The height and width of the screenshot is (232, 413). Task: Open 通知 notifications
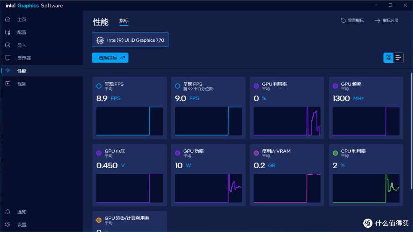[22, 212]
